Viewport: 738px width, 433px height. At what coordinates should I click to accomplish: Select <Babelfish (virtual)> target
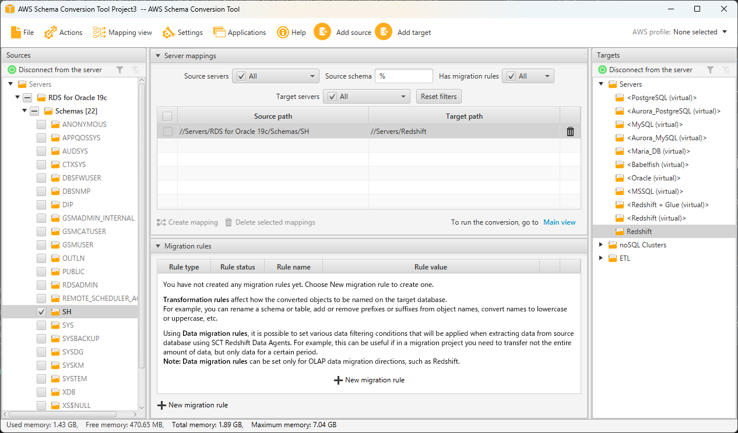[658, 165]
